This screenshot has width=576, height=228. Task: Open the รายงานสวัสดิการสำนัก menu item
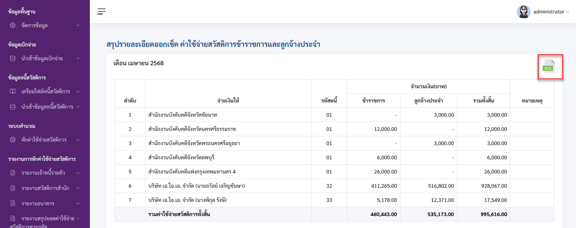coord(45,188)
